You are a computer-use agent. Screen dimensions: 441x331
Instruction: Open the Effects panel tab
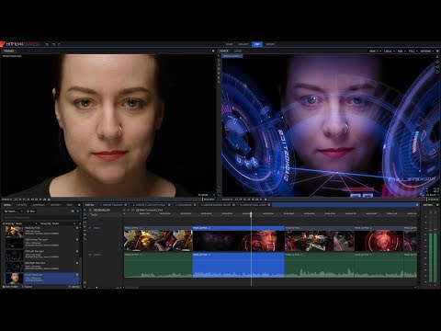(21, 205)
